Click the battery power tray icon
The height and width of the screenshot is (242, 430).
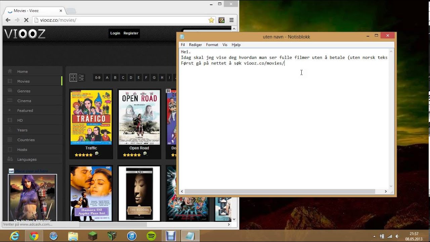click(382, 236)
